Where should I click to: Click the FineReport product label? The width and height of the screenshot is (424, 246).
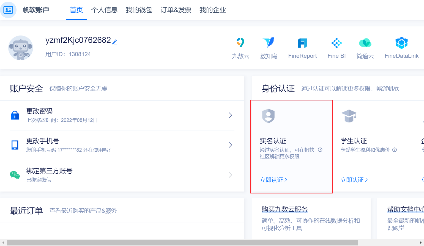point(302,56)
